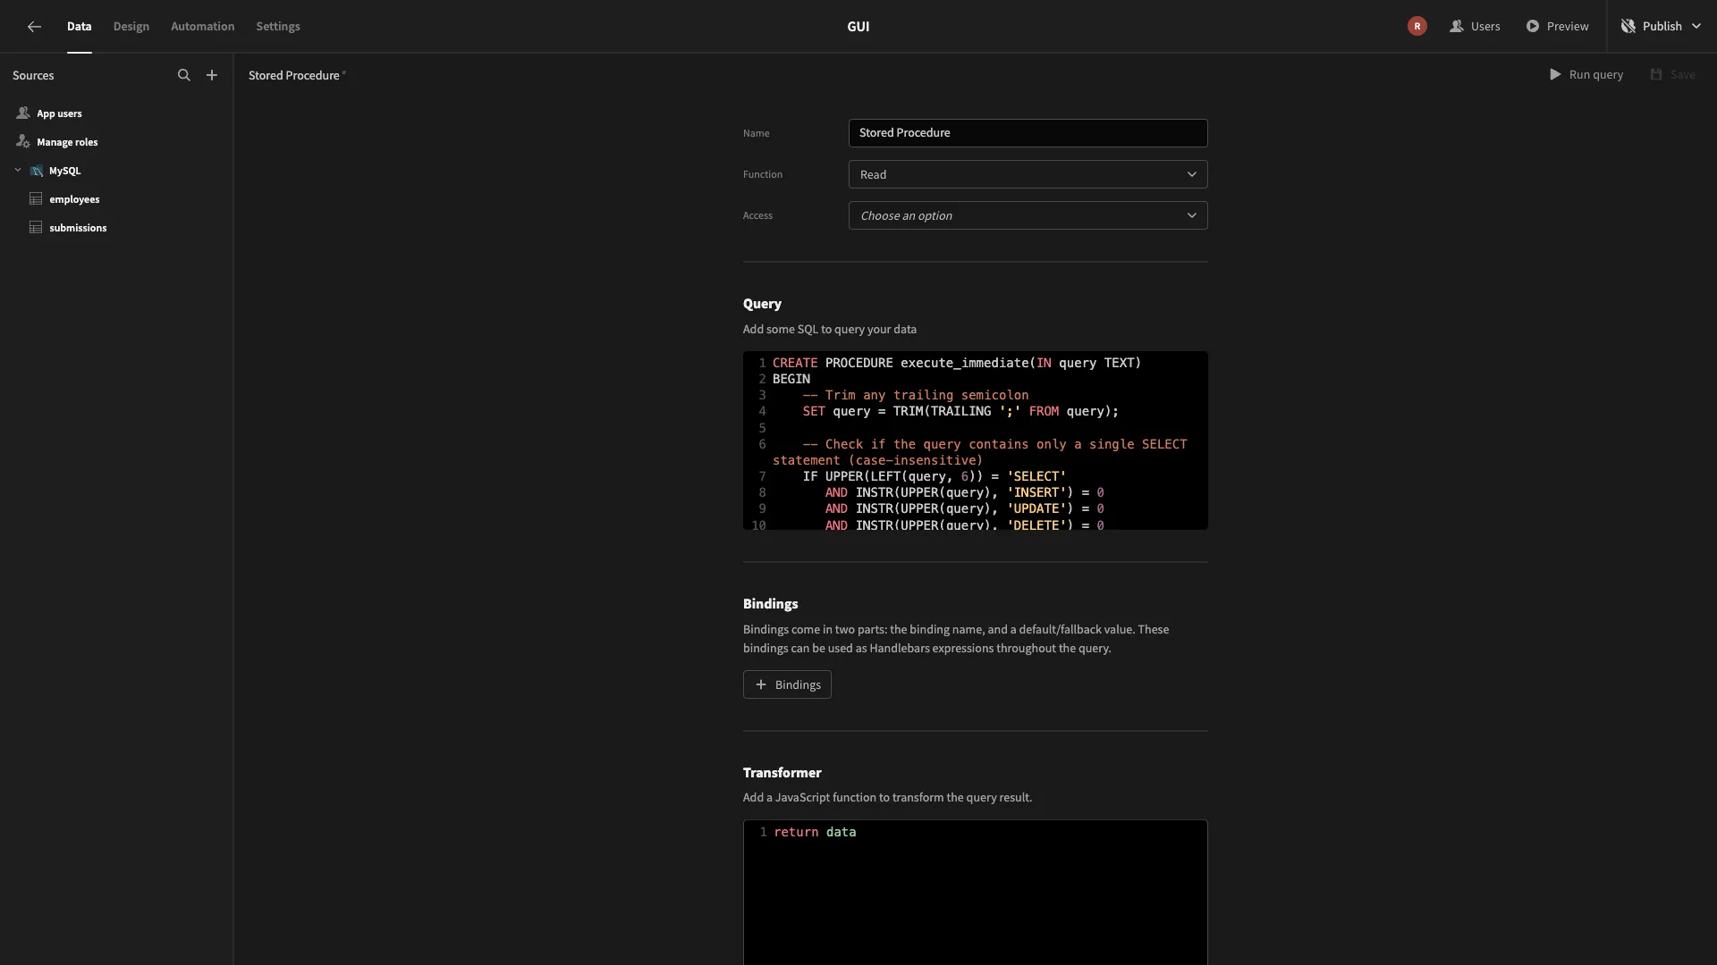Click the GUI app title
Screen dimensions: 1717x965
(858, 27)
